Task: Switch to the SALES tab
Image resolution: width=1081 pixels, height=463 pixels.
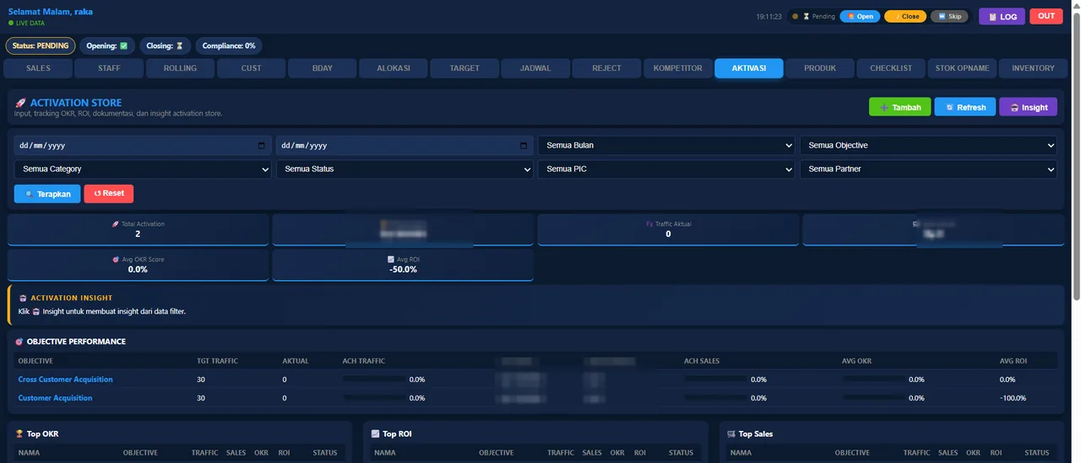Action: [x=38, y=68]
